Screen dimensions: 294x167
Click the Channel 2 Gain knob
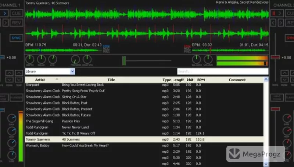click(287, 118)
